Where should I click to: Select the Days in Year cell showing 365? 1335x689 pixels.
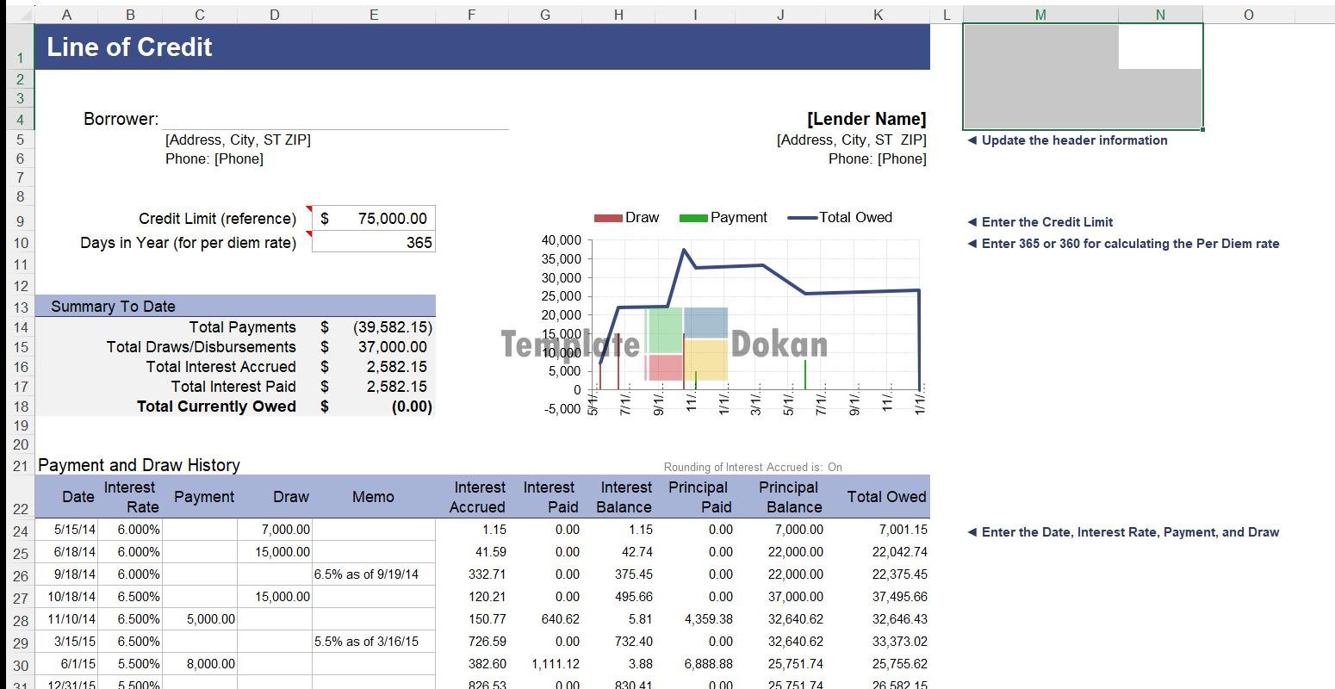point(374,243)
